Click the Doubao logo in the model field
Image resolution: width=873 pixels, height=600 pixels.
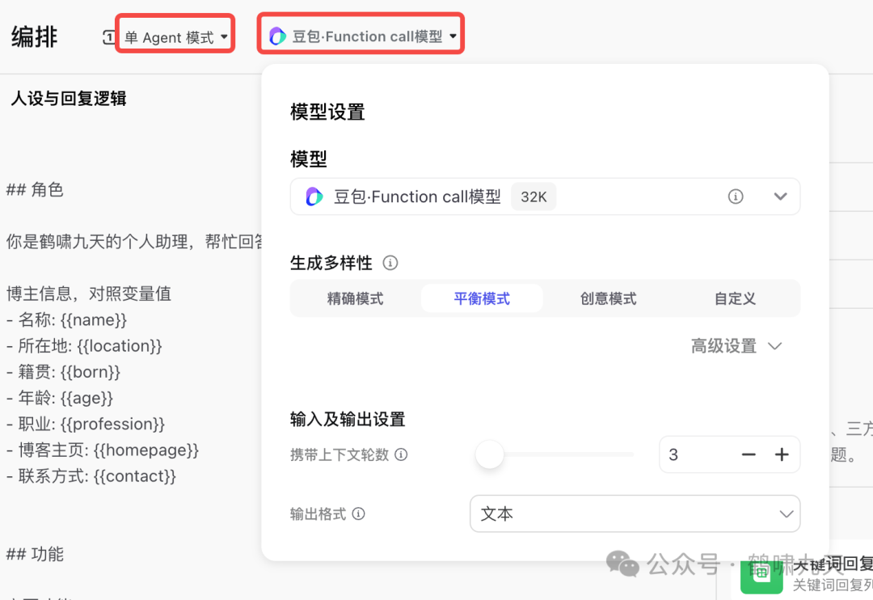point(314,196)
